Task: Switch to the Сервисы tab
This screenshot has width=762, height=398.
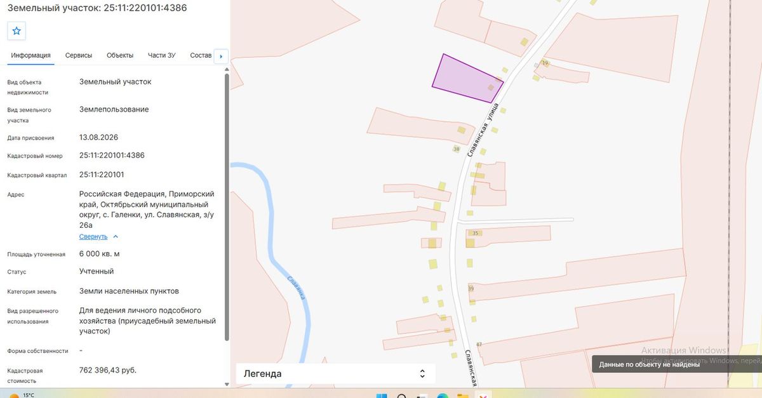Action: point(79,55)
